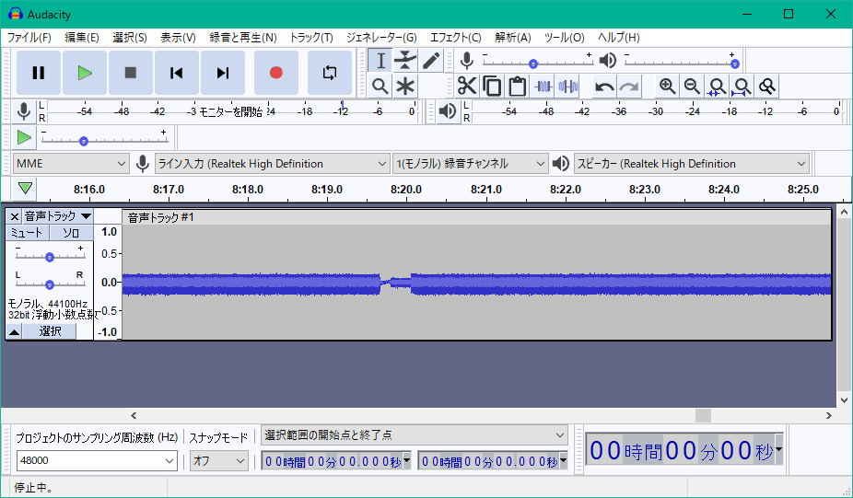Screen dimensions: 853x498
Task: Silence the selected audio
Action: click(568, 86)
